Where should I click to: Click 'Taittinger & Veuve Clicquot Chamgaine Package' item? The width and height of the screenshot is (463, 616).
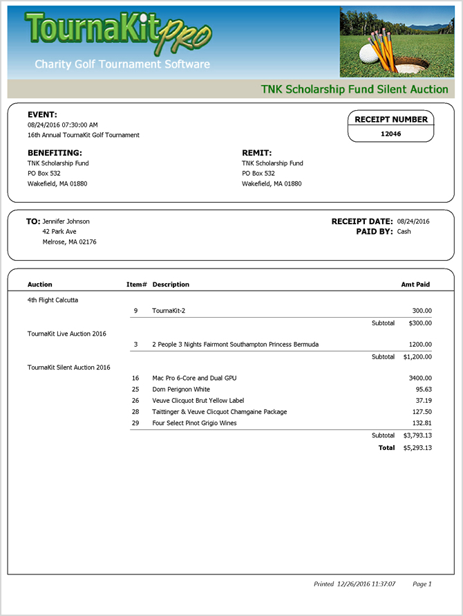(x=220, y=412)
